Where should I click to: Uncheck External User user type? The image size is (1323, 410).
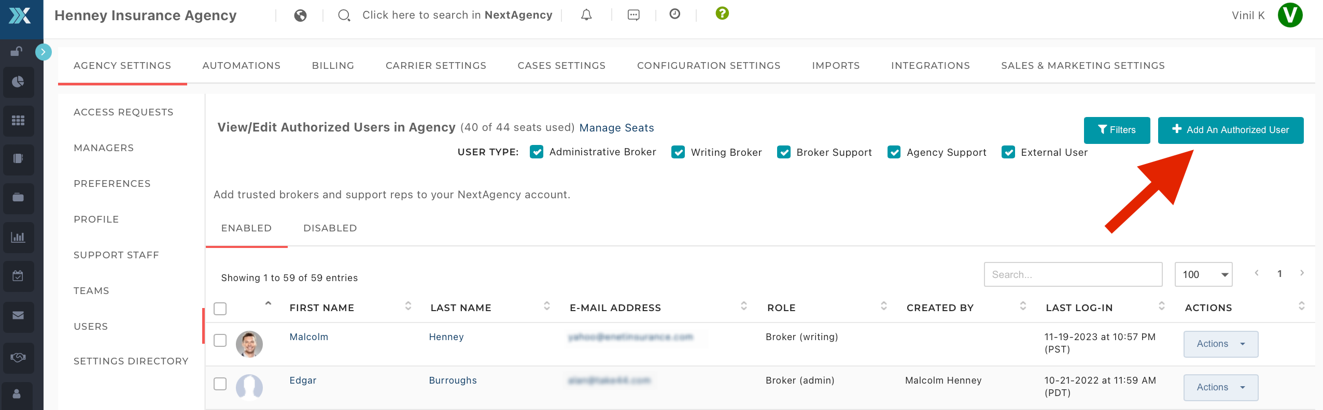point(1008,152)
